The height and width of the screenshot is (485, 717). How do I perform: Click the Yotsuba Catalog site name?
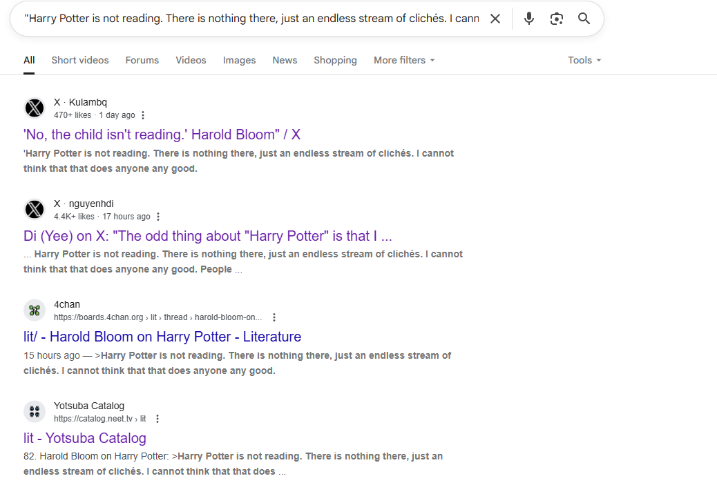click(88, 406)
